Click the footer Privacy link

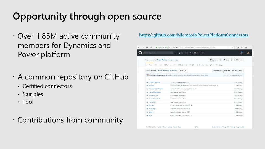[x=164, y=127]
